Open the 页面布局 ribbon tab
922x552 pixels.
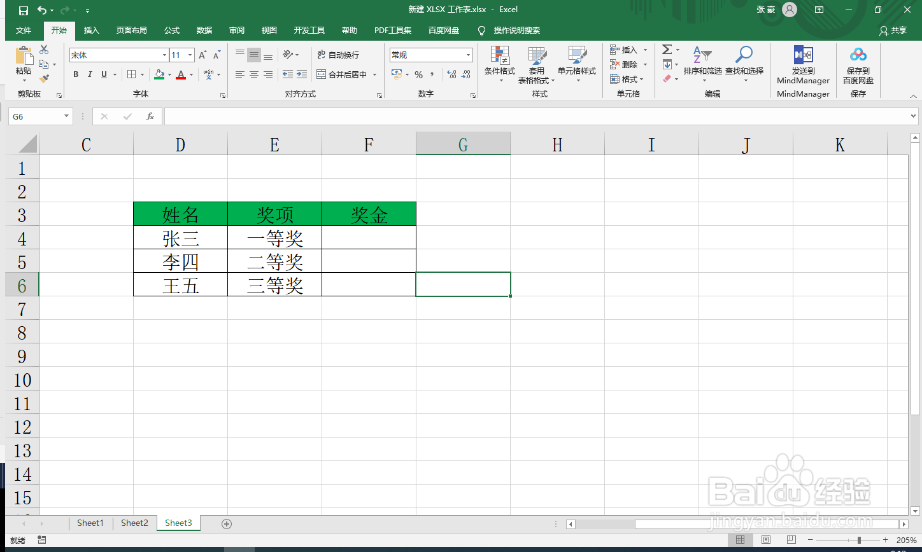(x=131, y=31)
